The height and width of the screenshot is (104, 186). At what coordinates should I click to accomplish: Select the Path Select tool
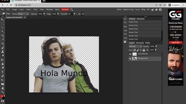click(x=3, y=80)
